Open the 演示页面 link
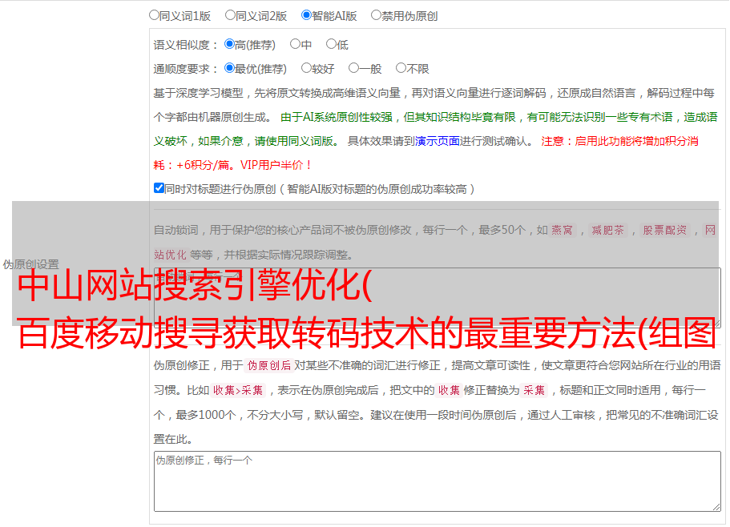Screen dimensions: 730x527 (x=437, y=141)
